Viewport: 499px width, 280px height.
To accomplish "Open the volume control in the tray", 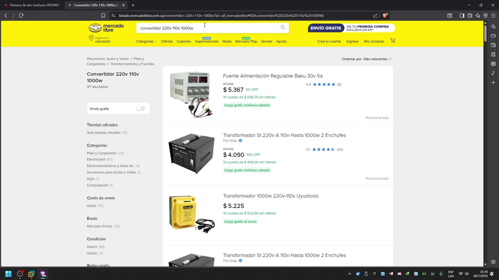I will tap(467, 274).
